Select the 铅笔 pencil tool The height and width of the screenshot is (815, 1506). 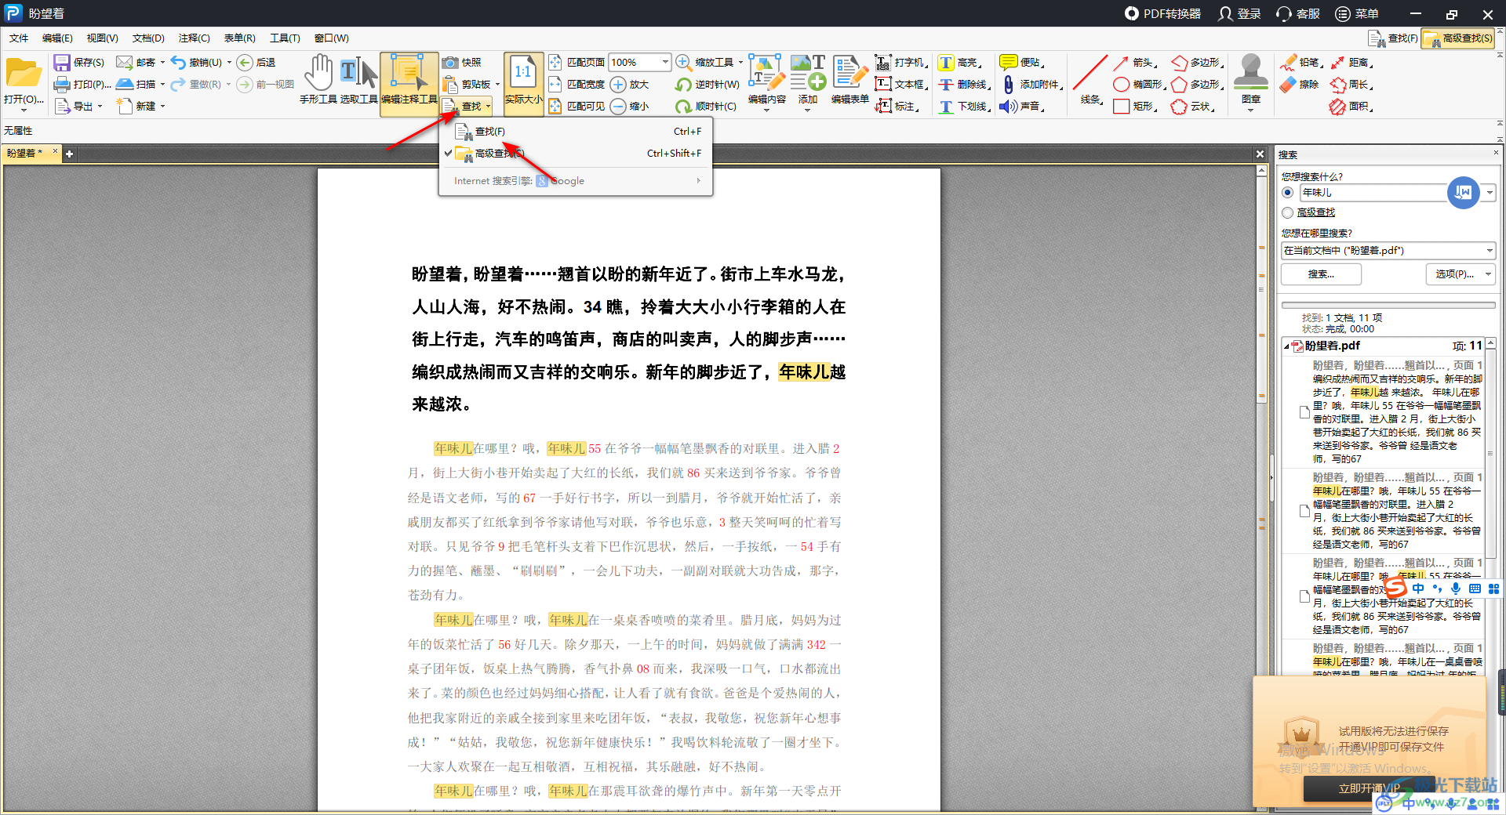click(1300, 62)
